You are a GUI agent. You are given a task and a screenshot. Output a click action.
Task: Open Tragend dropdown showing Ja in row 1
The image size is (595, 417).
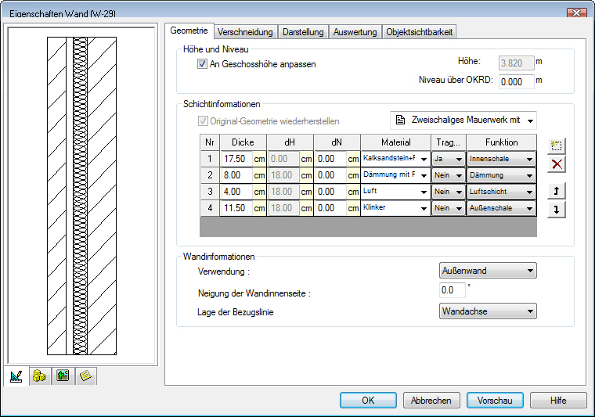(x=449, y=159)
